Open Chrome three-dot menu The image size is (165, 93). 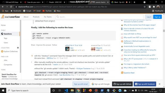pos(162,7)
